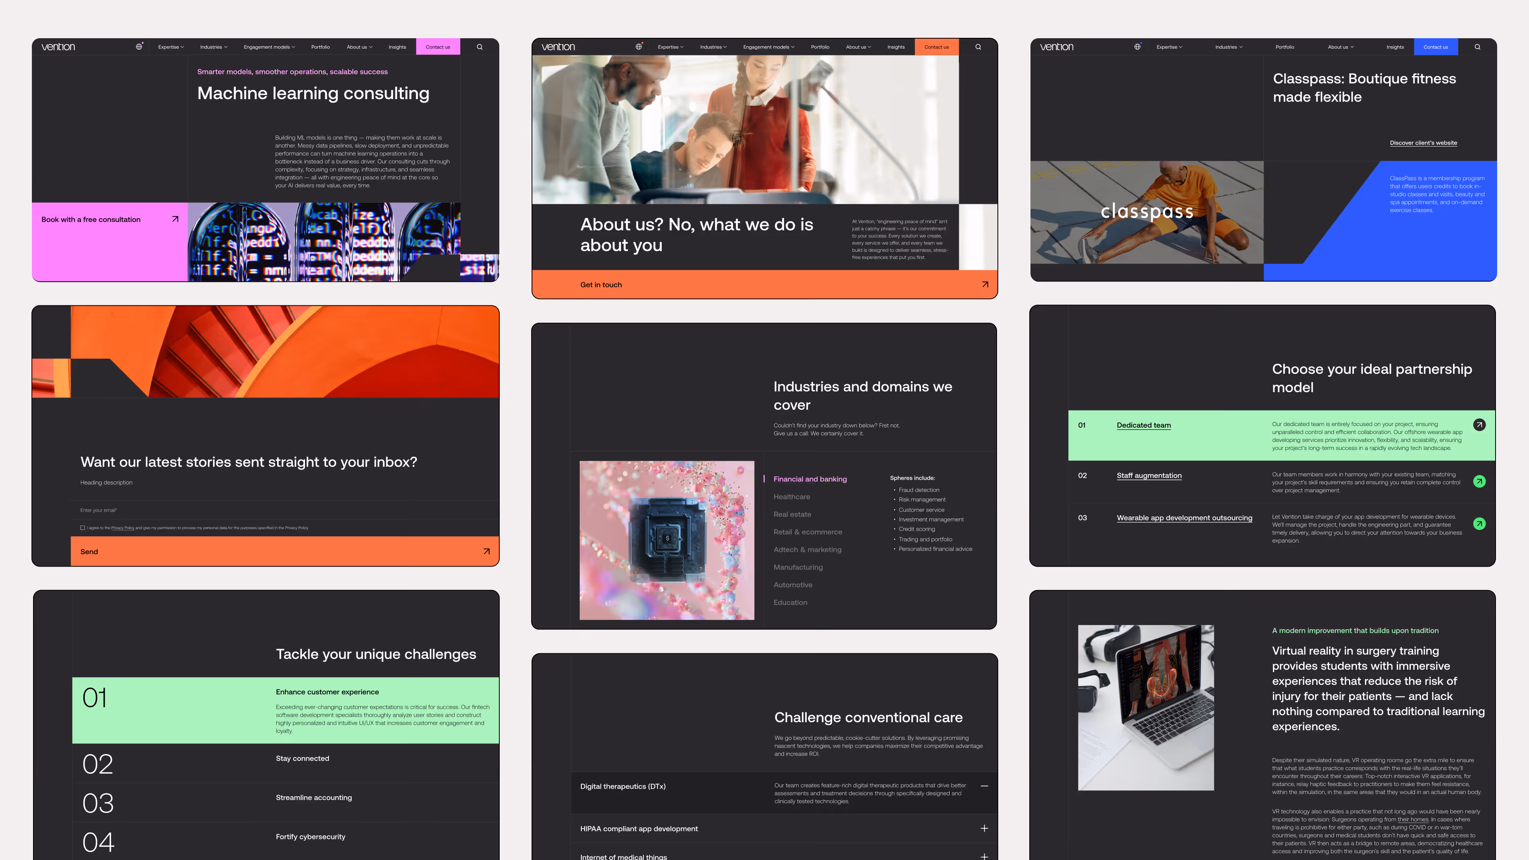Viewport: 1529px width, 860px height.
Task: Check the Privacy Policy agreement checkbox
Action: [82, 528]
